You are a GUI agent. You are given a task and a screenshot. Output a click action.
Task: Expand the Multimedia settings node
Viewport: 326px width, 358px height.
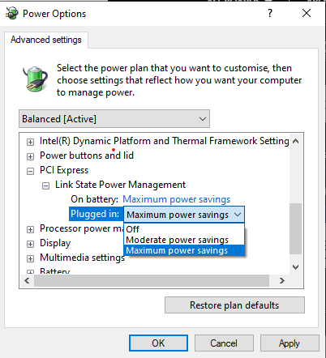tap(30, 258)
